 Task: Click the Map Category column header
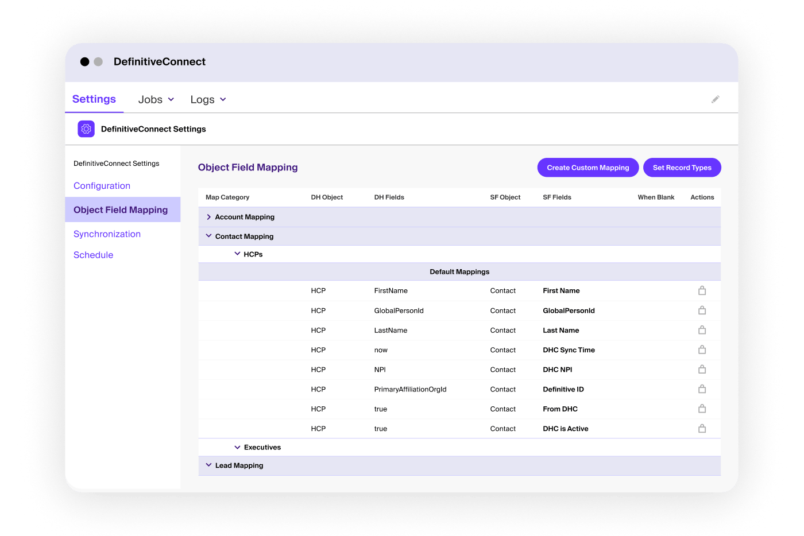[227, 197]
